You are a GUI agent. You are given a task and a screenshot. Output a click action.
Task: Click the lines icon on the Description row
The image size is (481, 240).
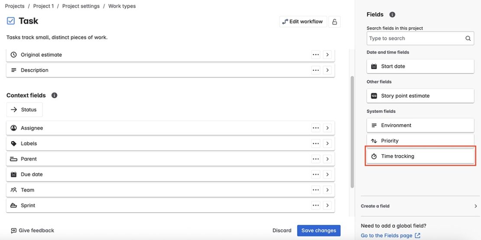click(13, 70)
